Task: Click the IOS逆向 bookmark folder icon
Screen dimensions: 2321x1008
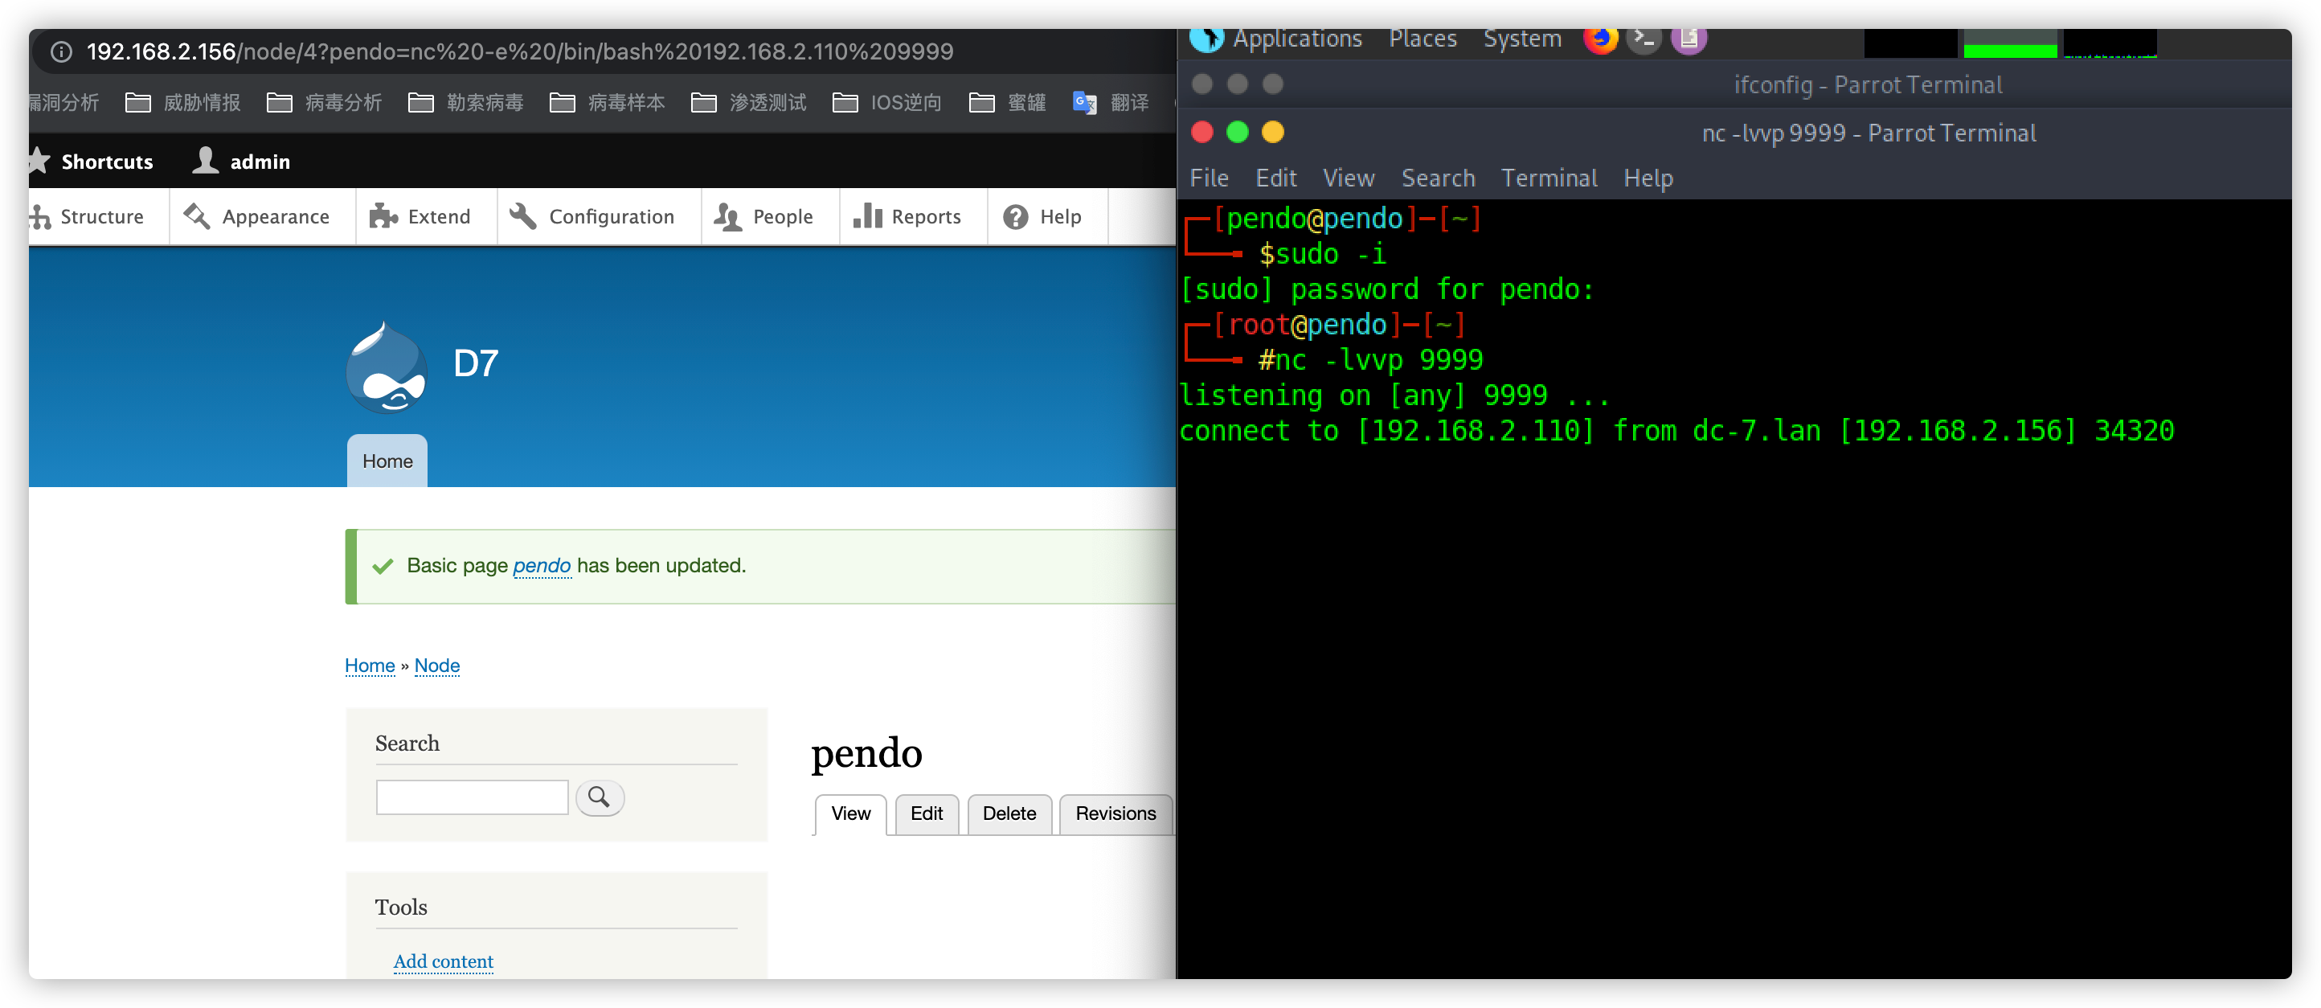Action: click(x=845, y=103)
